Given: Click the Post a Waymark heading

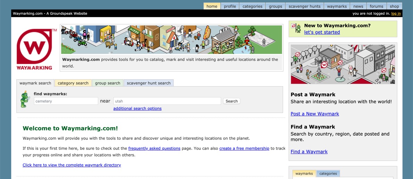Looking at the screenshot, I should [313, 95].
